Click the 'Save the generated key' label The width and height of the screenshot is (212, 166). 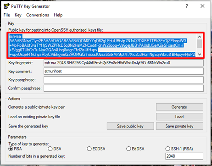pyautogui.click(x=28, y=126)
